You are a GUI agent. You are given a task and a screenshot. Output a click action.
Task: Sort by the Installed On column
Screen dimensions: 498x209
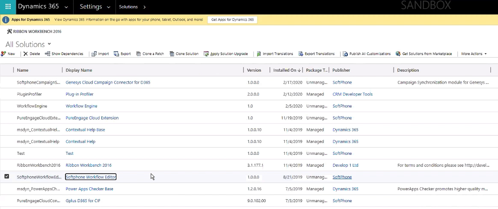click(x=287, y=70)
